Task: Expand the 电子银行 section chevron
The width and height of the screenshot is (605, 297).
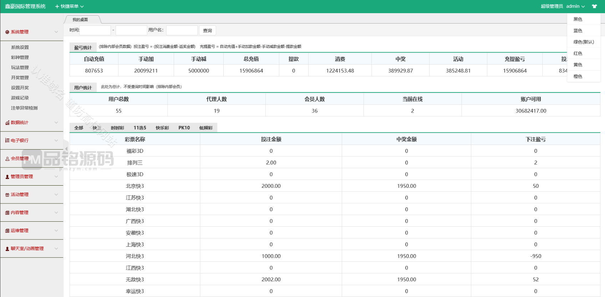Action: (56, 140)
